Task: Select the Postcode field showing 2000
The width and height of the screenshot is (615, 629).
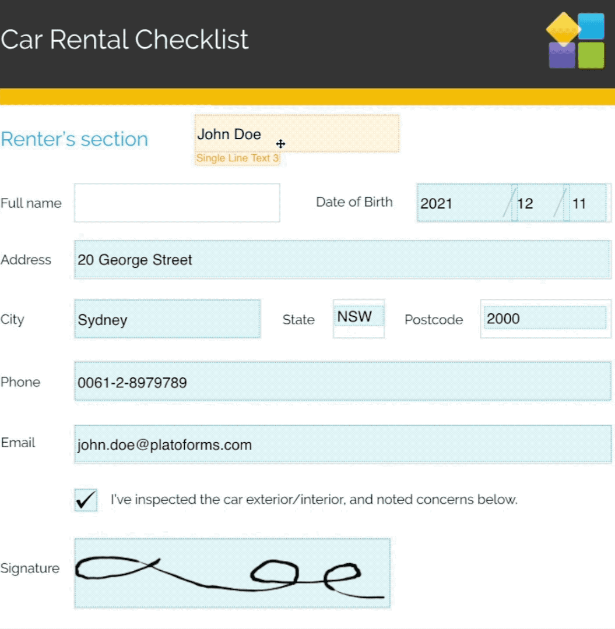Action: (x=545, y=318)
